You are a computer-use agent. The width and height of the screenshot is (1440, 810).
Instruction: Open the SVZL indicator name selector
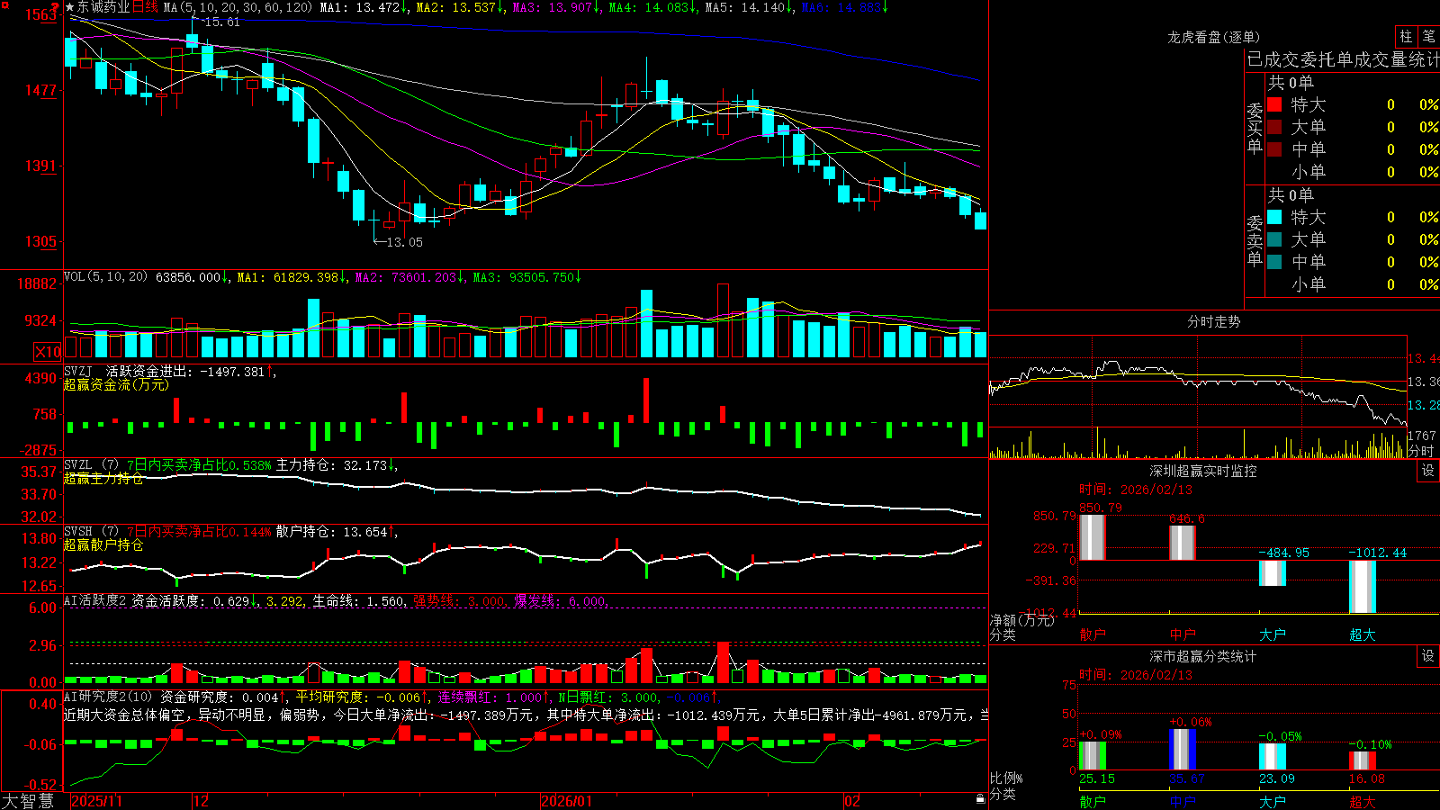[x=78, y=464]
